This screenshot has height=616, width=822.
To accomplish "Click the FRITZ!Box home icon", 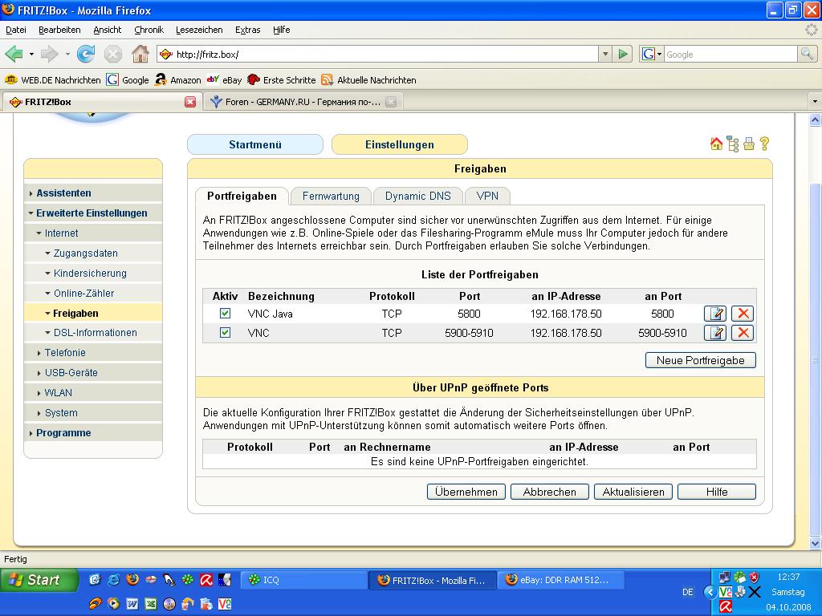I will 716,144.
